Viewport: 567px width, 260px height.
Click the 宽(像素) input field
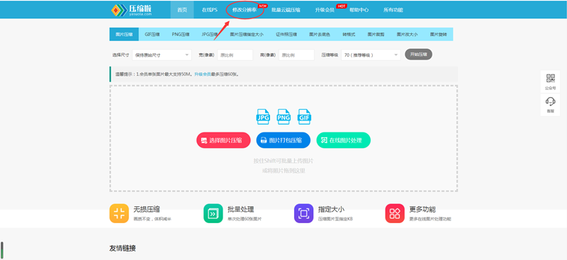(235, 55)
